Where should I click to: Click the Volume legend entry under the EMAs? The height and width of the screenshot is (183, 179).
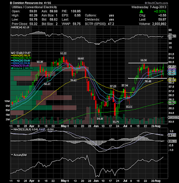click(x=22, y=68)
